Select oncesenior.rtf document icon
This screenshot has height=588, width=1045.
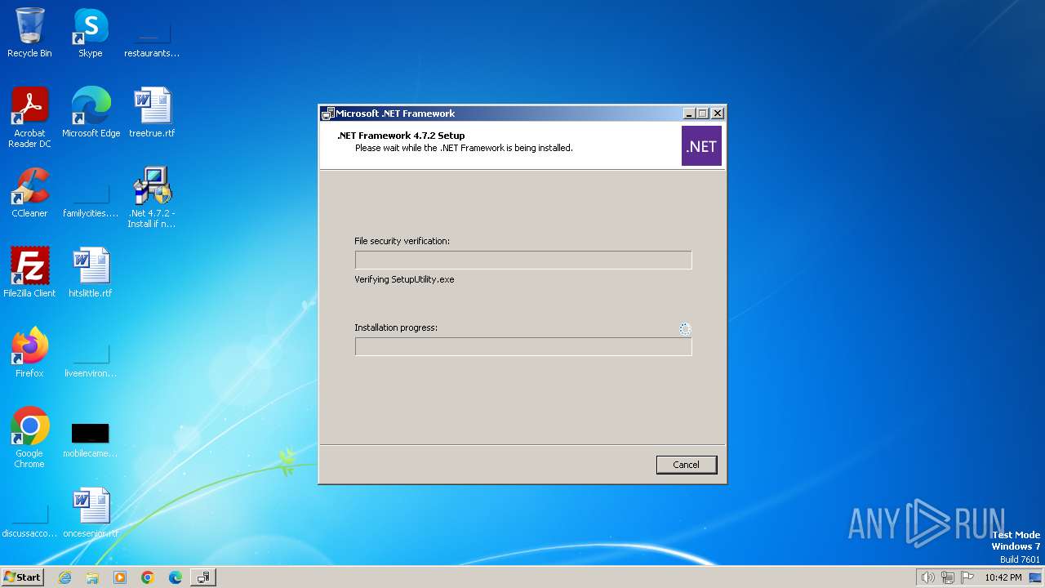[91, 513]
